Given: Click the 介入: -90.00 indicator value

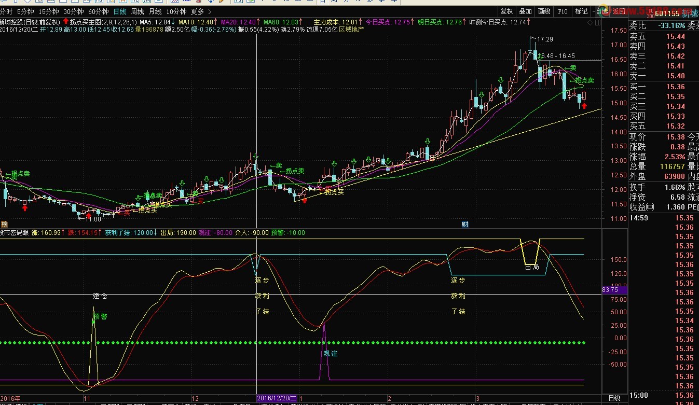Looking at the screenshot, I should click(252, 233).
